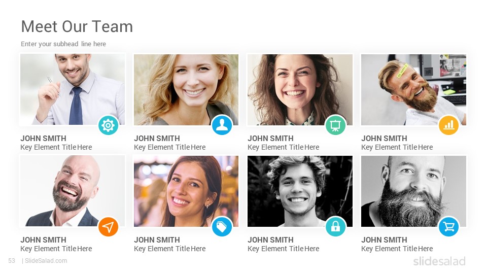The height and width of the screenshot is (274, 487).
Task: Click the slidesalad logo at bottom right
Action: (439, 261)
